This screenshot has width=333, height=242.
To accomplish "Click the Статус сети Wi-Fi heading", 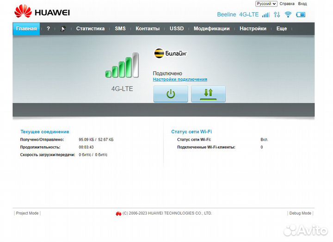I will click(x=191, y=132).
